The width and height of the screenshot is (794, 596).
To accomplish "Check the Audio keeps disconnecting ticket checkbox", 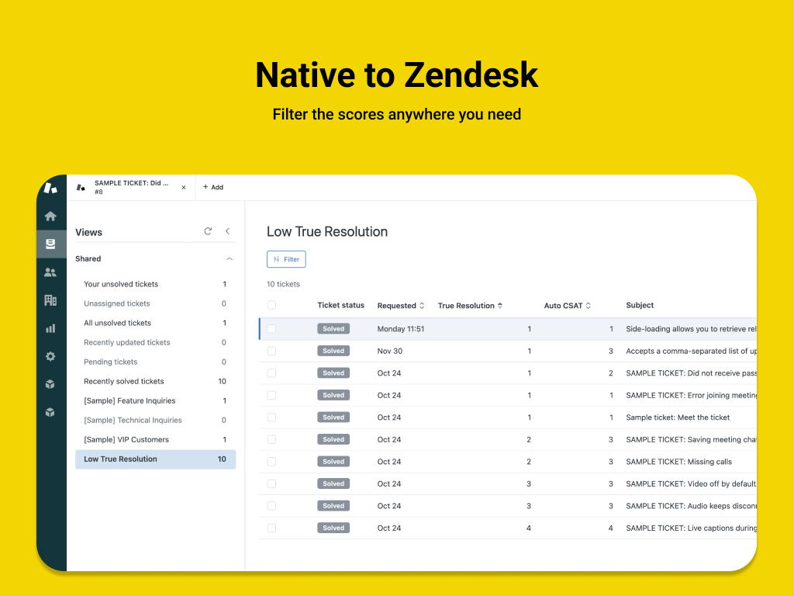I will coord(272,506).
